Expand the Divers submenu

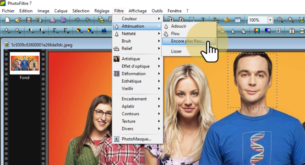coord(138,129)
